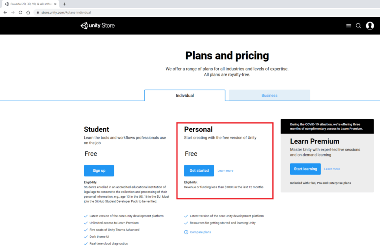Select the Individual plans tab

(x=185, y=95)
